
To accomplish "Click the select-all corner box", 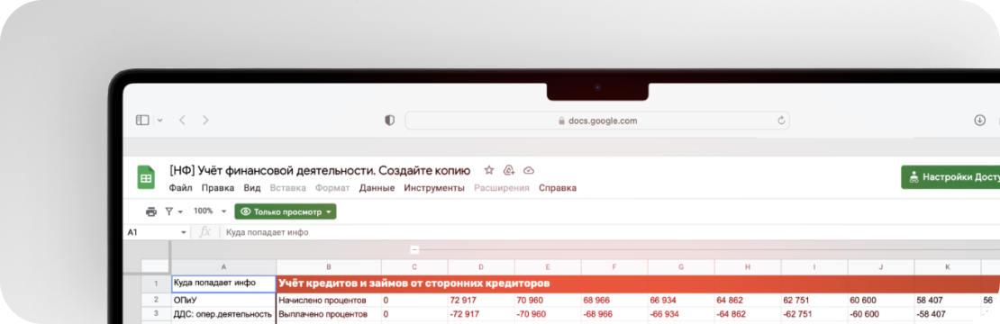I will [x=155, y=266].
